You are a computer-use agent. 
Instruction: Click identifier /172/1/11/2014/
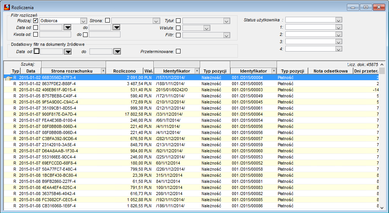click(x=170, y=96)
